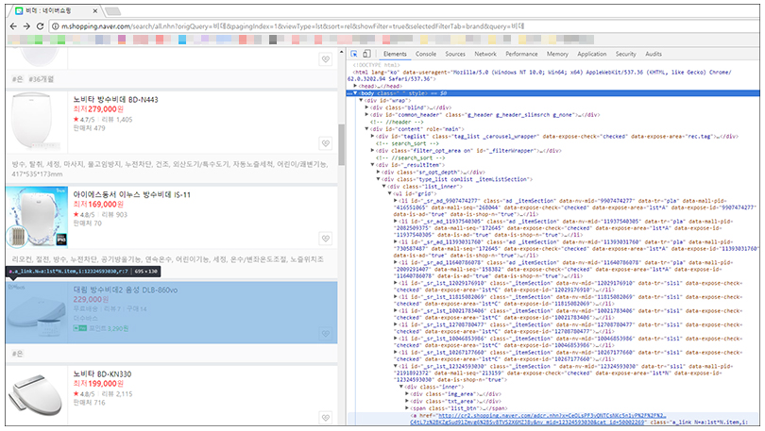Open product image of 대림 방수비데2 DLB-860vo

[x=37, y=312]
